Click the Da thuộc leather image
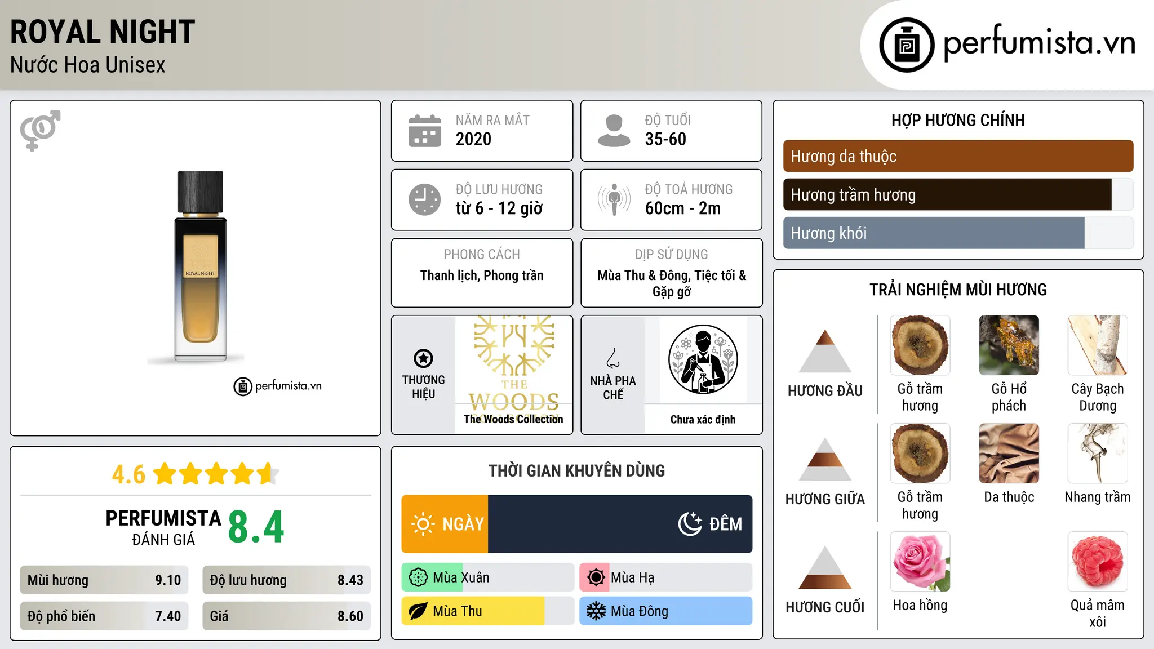 (1009, 454)
